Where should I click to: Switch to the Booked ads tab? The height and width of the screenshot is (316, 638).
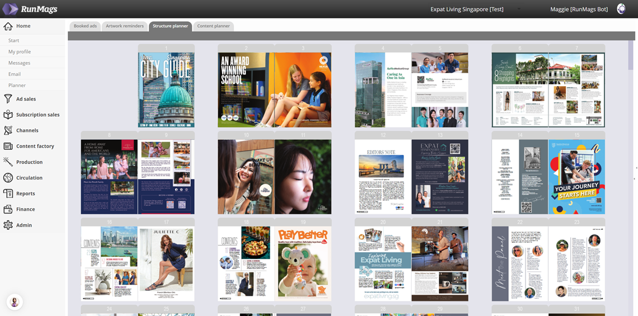(x=85, y=26)
